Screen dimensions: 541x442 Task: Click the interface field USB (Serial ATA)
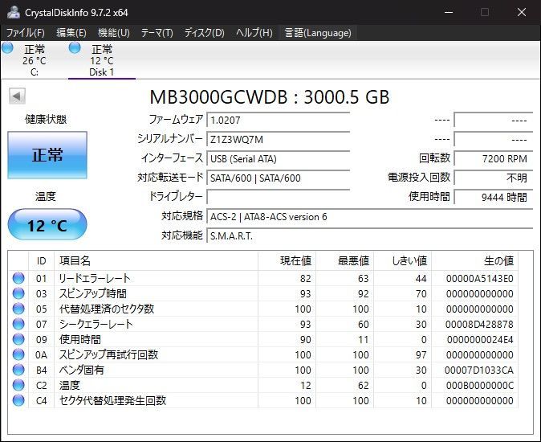[x=278, y=159]
